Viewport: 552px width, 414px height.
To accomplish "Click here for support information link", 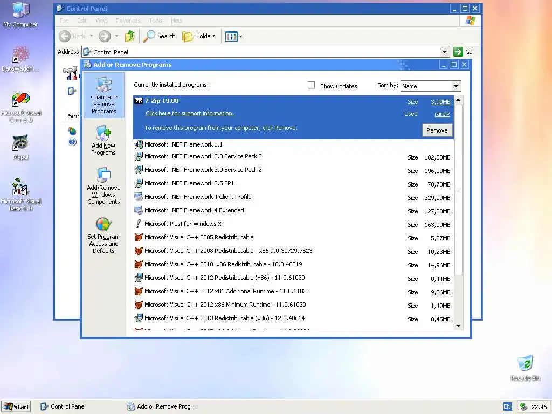I will 190,113.
